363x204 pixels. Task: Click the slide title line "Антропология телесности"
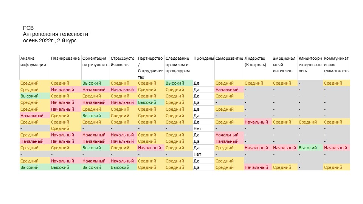[55, 34]
